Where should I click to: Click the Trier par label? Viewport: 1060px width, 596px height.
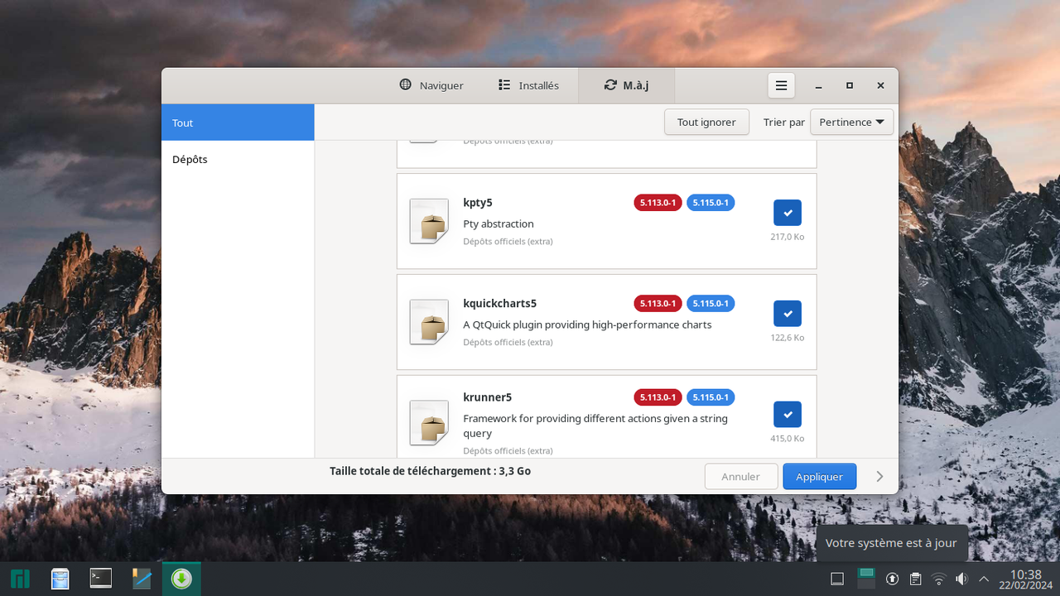[x=784, y=123]
